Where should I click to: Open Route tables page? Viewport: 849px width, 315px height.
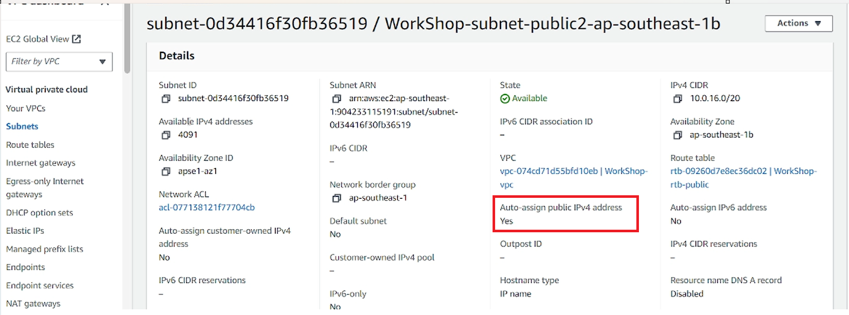(30, 145)
